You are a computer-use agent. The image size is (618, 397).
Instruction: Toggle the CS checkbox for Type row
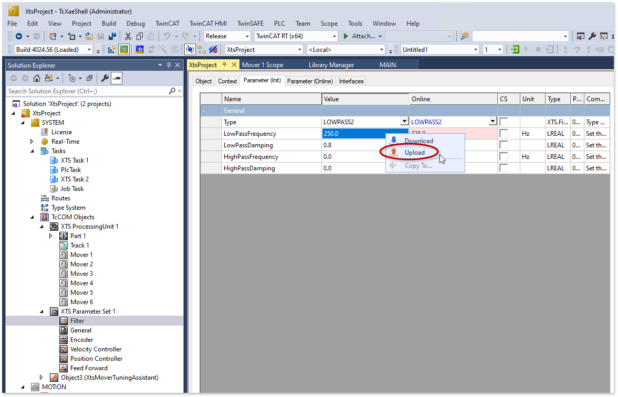[x=504, y=122]
